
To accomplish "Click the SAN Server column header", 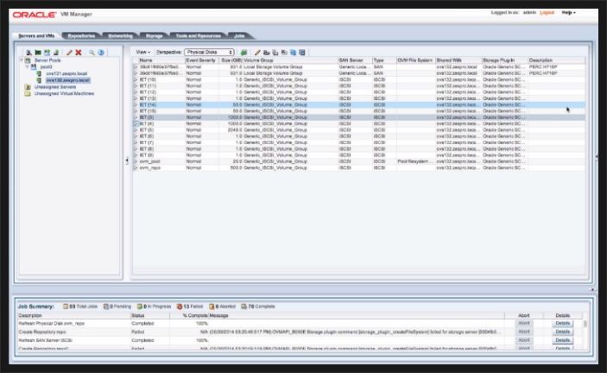I will coord(355,60).
